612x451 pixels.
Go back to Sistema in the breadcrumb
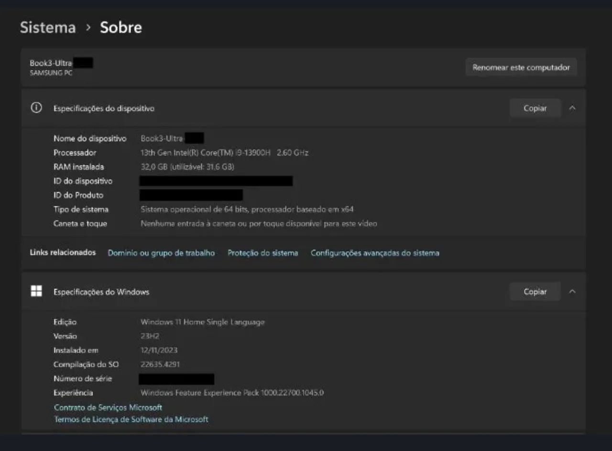point(48,27)
